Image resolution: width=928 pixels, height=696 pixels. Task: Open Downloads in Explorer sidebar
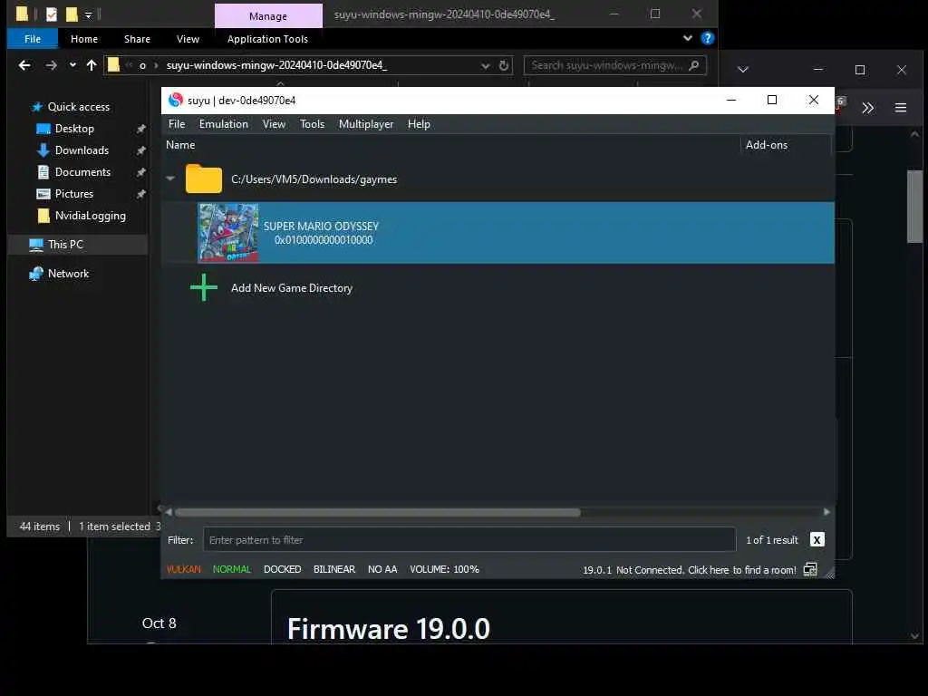click(x=82, y=150)
